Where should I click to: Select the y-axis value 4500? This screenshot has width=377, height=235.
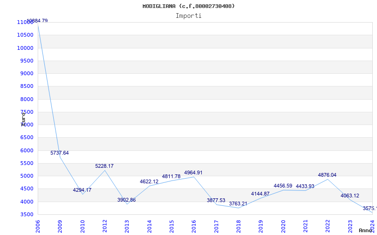click(26, 189)
